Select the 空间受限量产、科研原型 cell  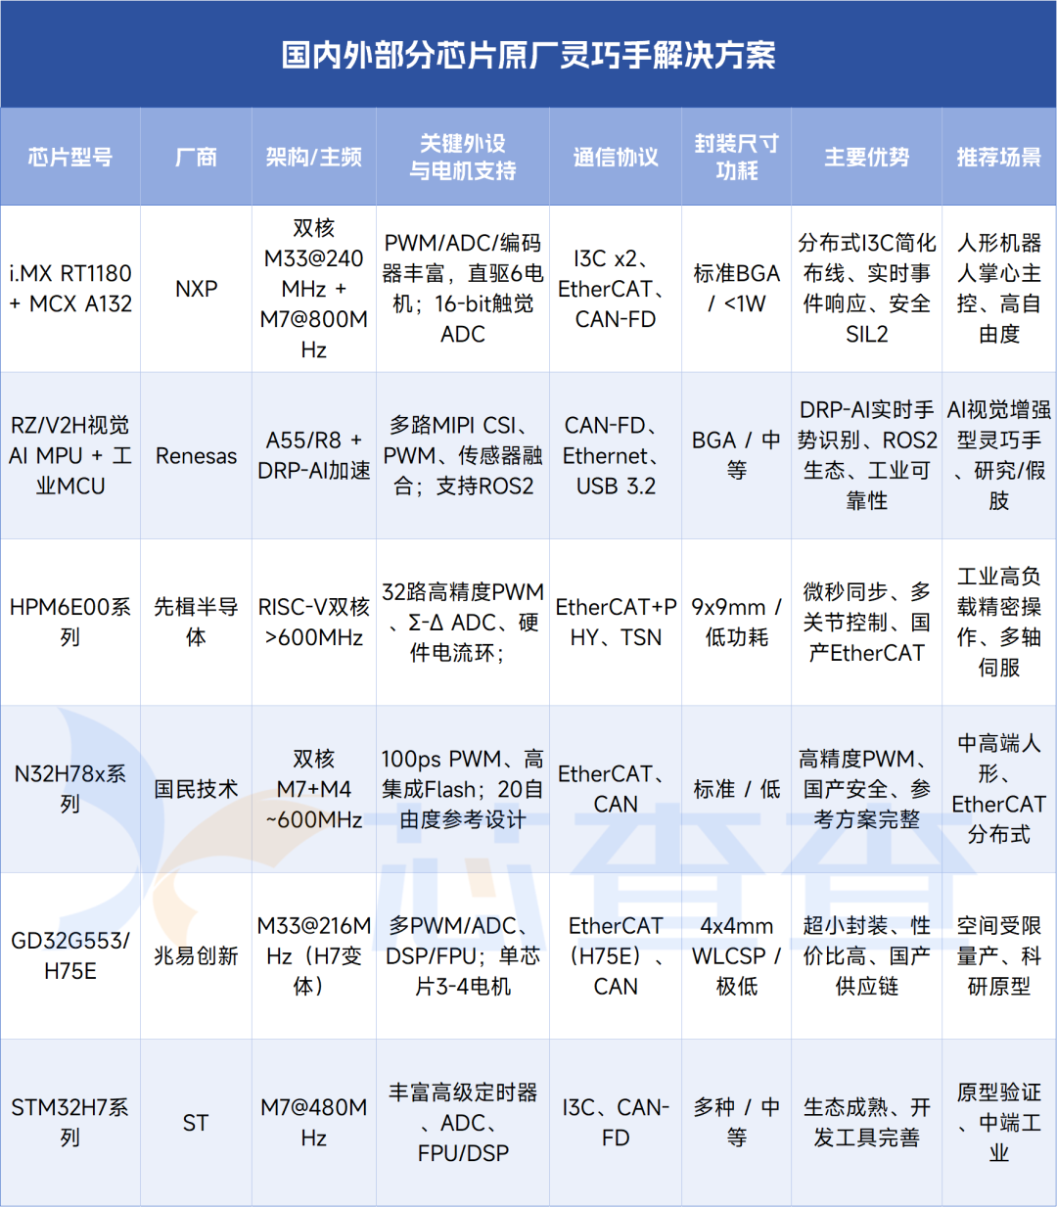(x=999, y=955)
